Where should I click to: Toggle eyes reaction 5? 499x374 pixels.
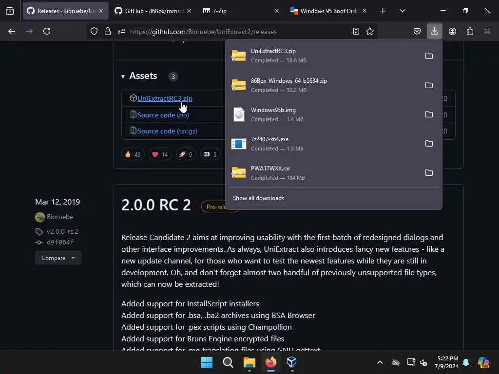pyautogui.click(x=210, y=154)
